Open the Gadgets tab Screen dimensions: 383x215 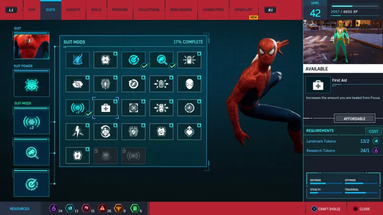pos(73,10)
